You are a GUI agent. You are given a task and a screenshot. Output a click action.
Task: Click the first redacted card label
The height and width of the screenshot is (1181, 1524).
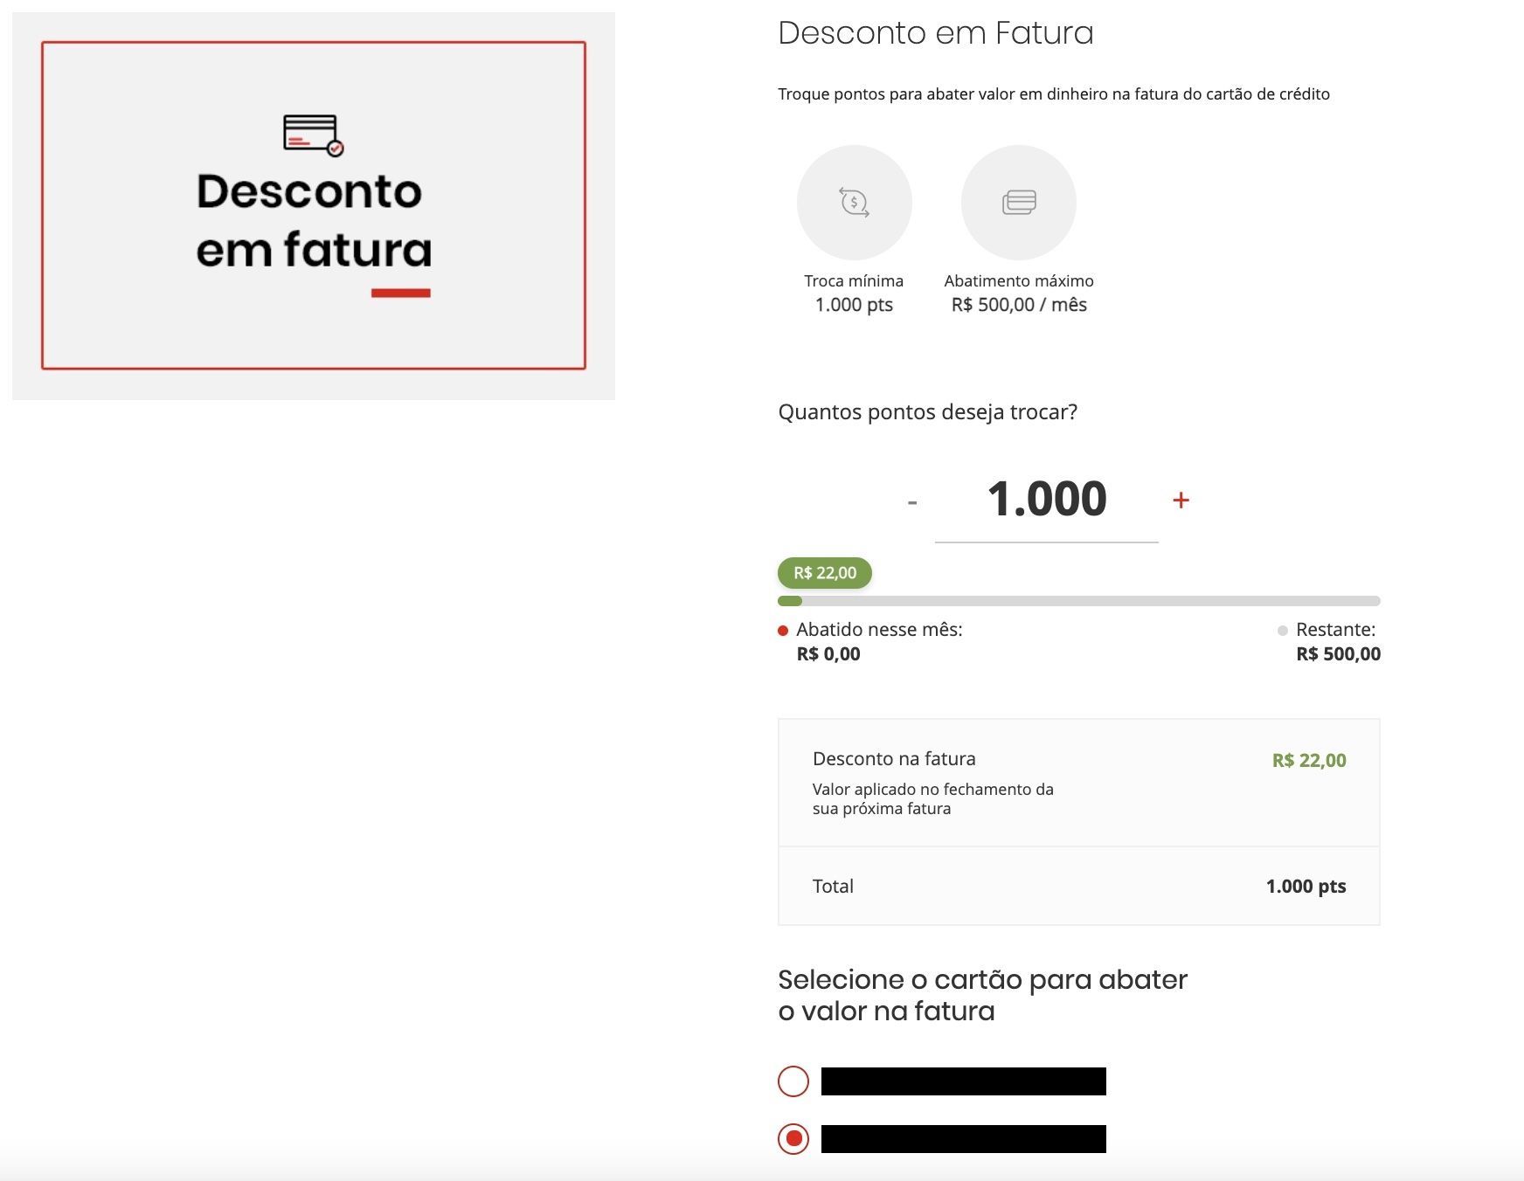point(964,1081)
